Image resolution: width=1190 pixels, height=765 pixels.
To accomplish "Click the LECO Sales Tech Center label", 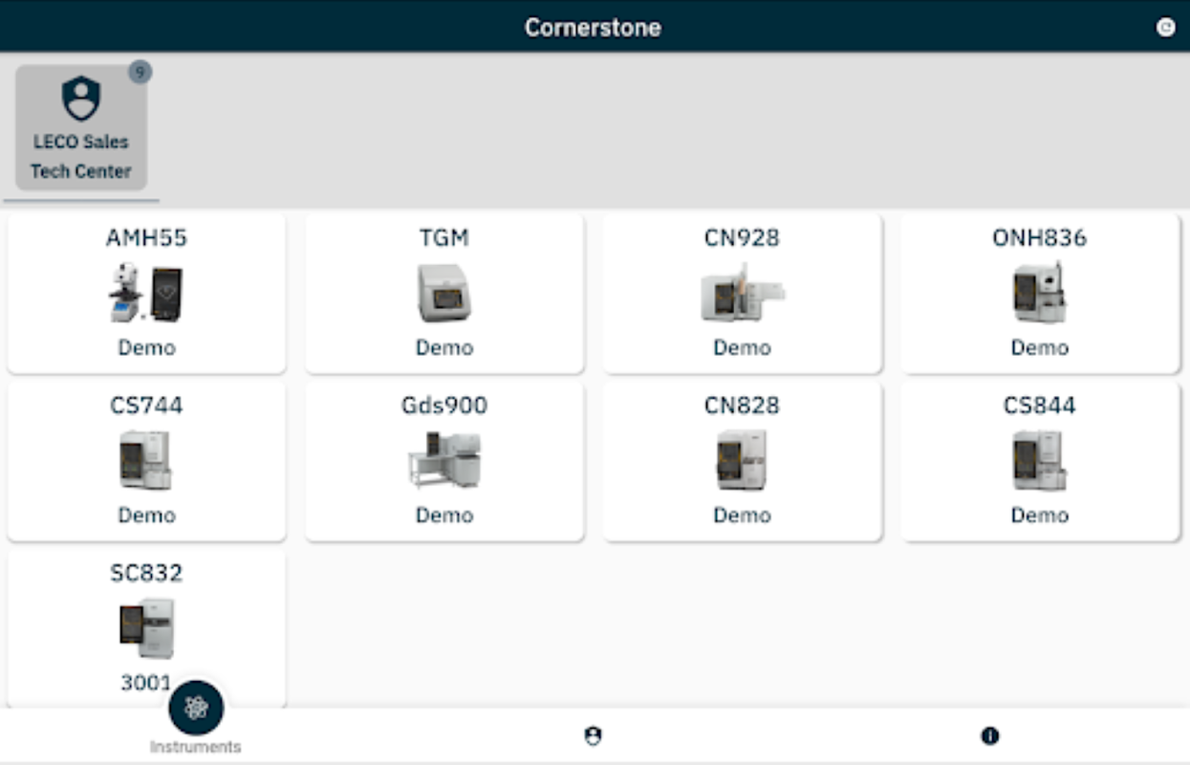I will coord(81,157).
